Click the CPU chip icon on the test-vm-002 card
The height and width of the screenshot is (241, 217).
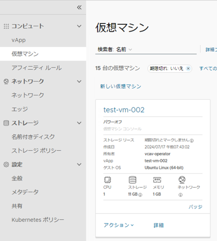coord(108,180)
